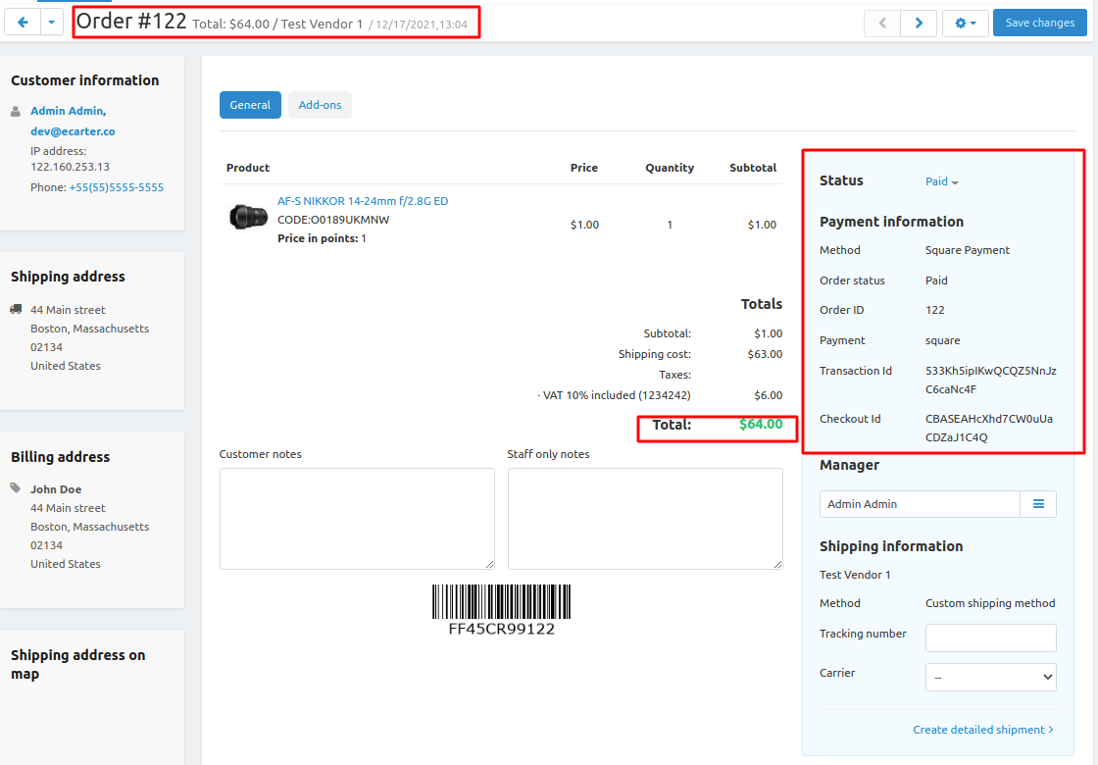Go to next order with right chevron
1098x765 pixels.
click(918, 23)
